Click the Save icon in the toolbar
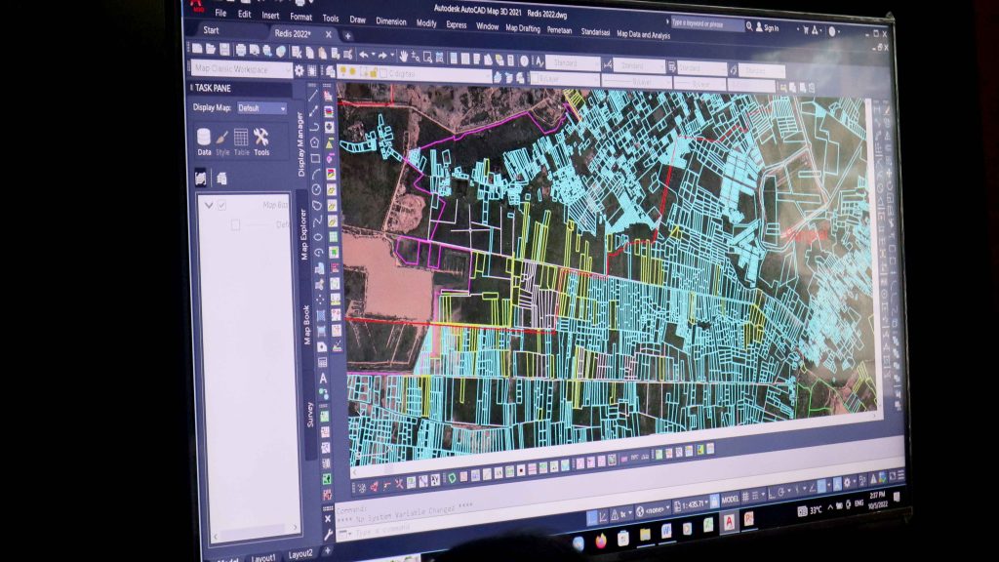This screenshot has width=999, height=562. point(225,49)
